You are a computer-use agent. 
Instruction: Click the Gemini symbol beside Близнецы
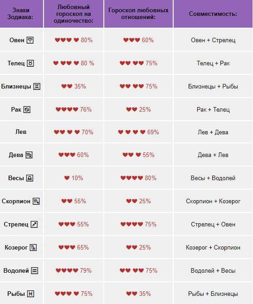click(37, 87)
